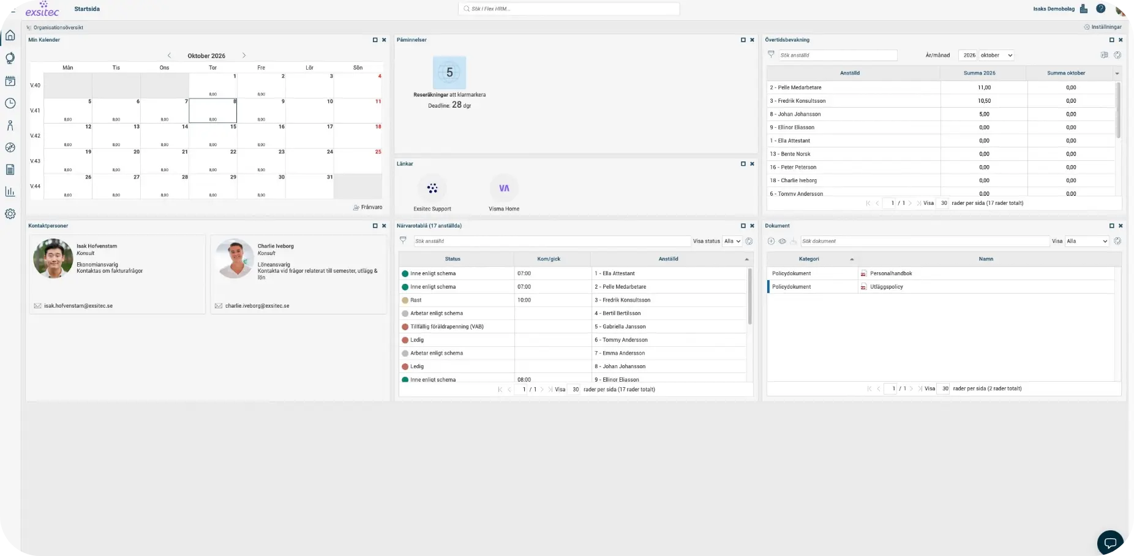Go to previous month in Min Kalender
Screen dimensions: 1134x556
coord(170,56)
